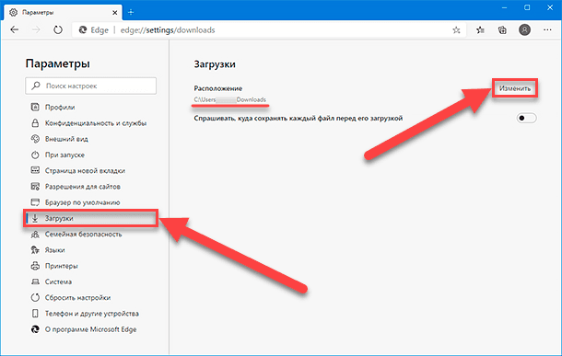Click the Edge site identity icon in address bar
The image size is (562, 356).
click(83, 30)
